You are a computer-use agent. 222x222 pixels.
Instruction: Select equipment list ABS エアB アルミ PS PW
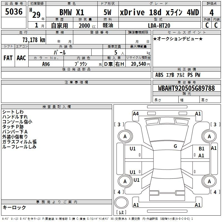pyautogui.click(x=178, y=75)
